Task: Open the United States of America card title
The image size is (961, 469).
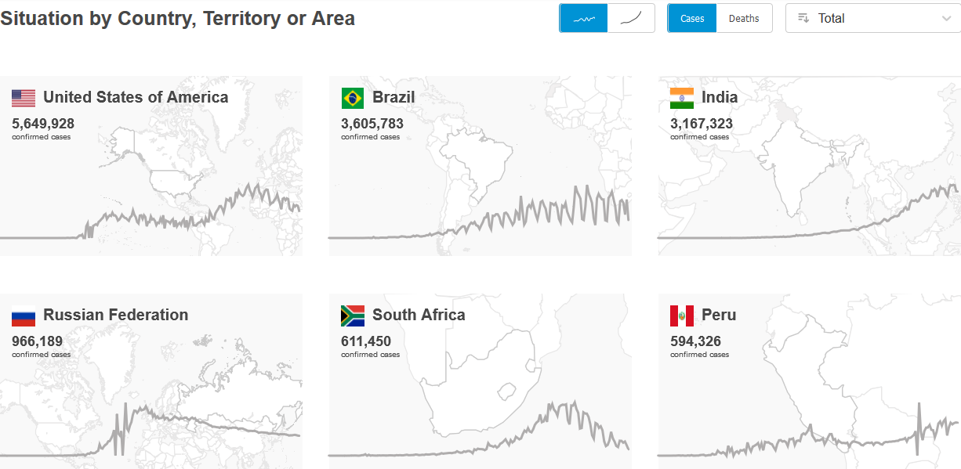Action: tap(136, 97)
